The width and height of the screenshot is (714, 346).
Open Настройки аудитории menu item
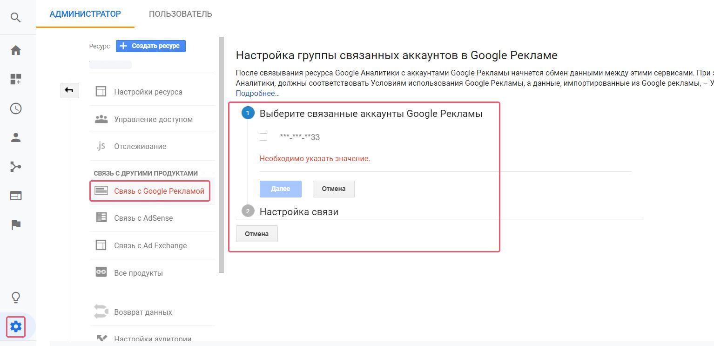152,339
